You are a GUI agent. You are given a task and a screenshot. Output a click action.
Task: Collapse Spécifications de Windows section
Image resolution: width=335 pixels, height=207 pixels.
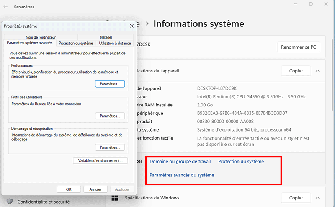(x=317, y=198)
